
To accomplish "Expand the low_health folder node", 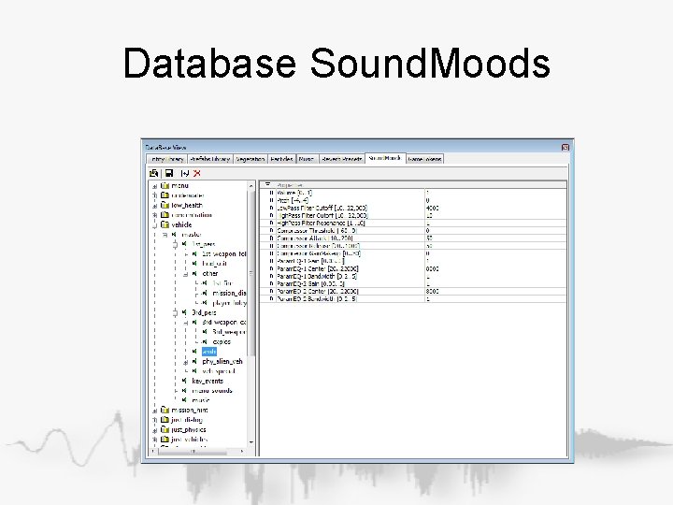I will click(x=155, y=205).
